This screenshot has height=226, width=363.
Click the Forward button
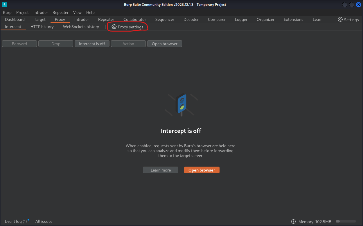[19, 44]
